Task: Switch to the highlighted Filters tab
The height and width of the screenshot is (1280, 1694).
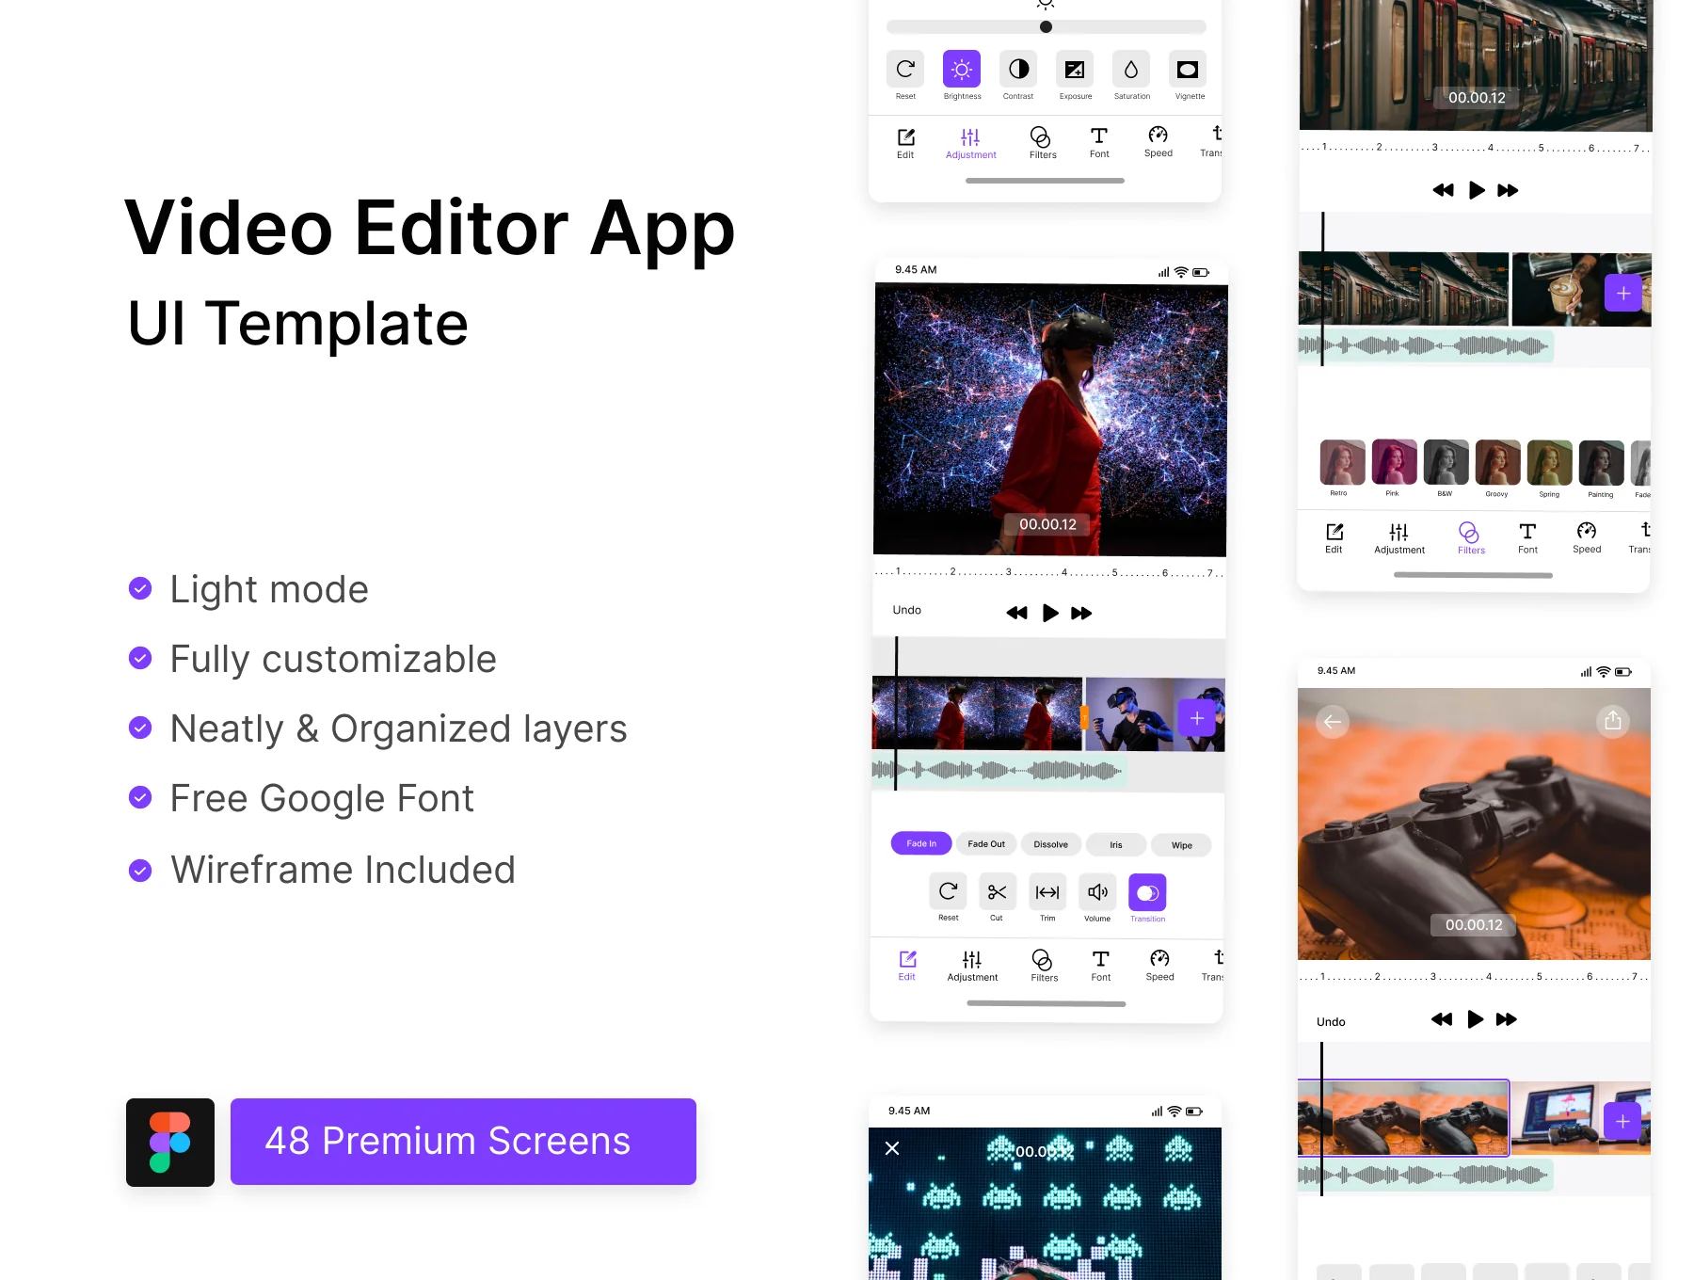Action: (x=1471, y=538)
